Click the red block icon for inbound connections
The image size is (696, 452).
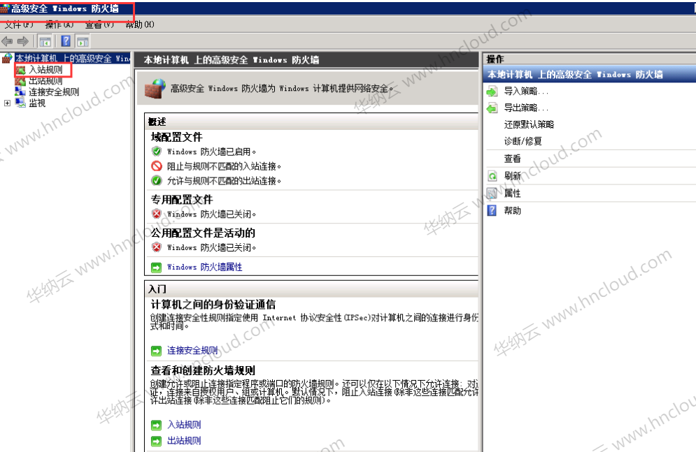tap(157, 166)
